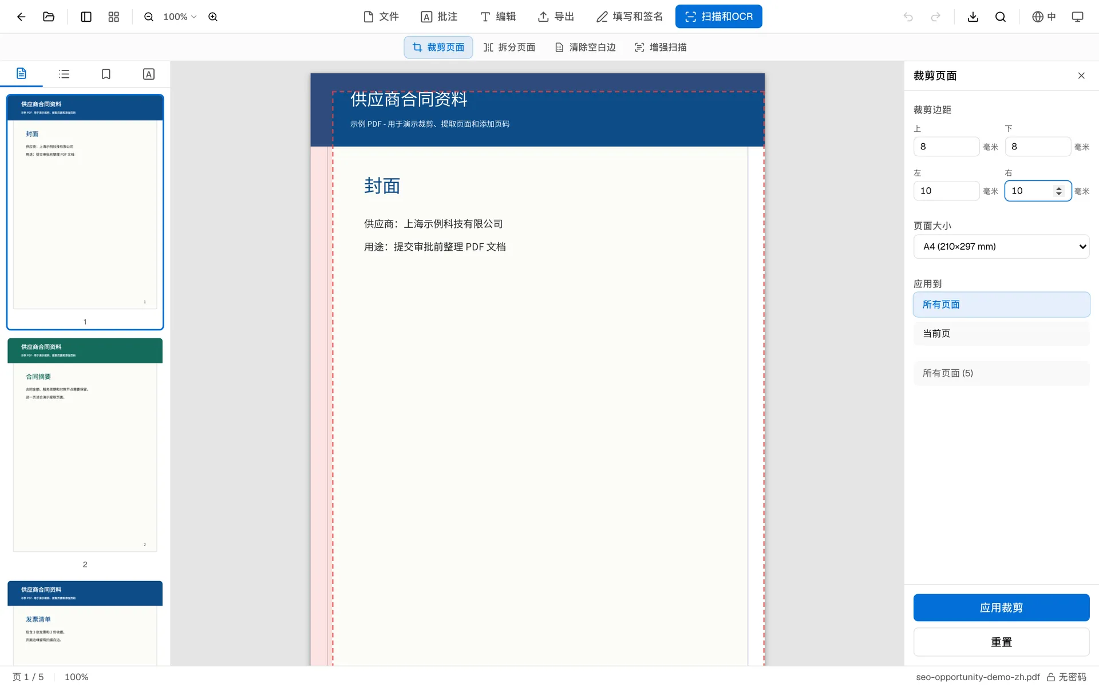Toggle the sidebar panel icon
This screenshot has width=1099, height=687.
click(x=86, y=17)
